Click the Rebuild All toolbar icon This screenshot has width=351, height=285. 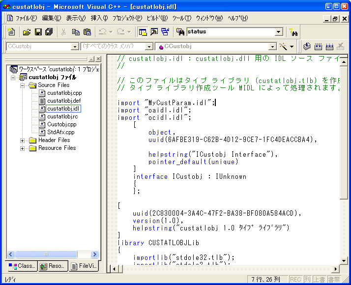[x=329, y=47]
